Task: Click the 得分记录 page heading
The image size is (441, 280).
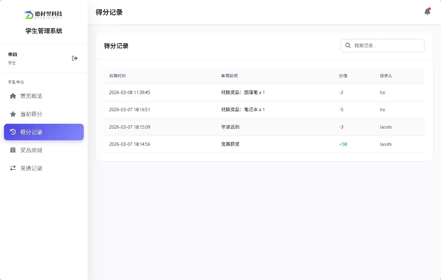Action: click(109, 12)
